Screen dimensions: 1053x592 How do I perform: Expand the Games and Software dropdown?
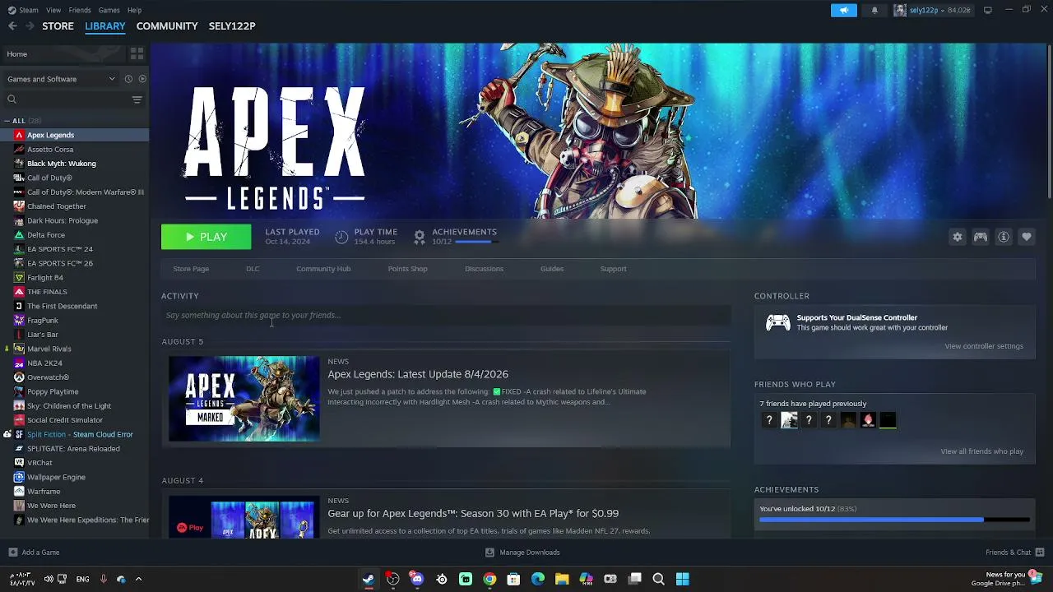(x=62, y=79)
